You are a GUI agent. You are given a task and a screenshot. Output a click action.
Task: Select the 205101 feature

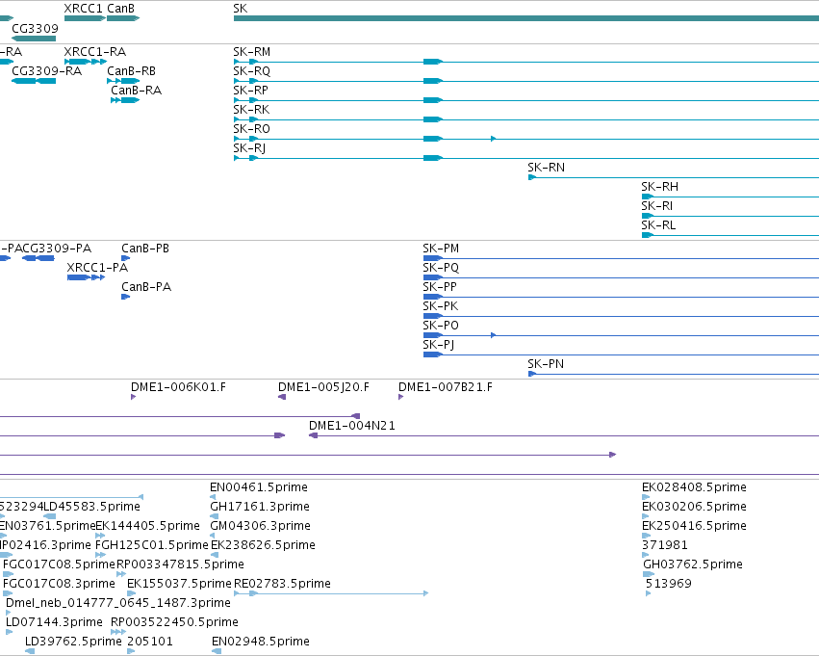tap(131, 651)
